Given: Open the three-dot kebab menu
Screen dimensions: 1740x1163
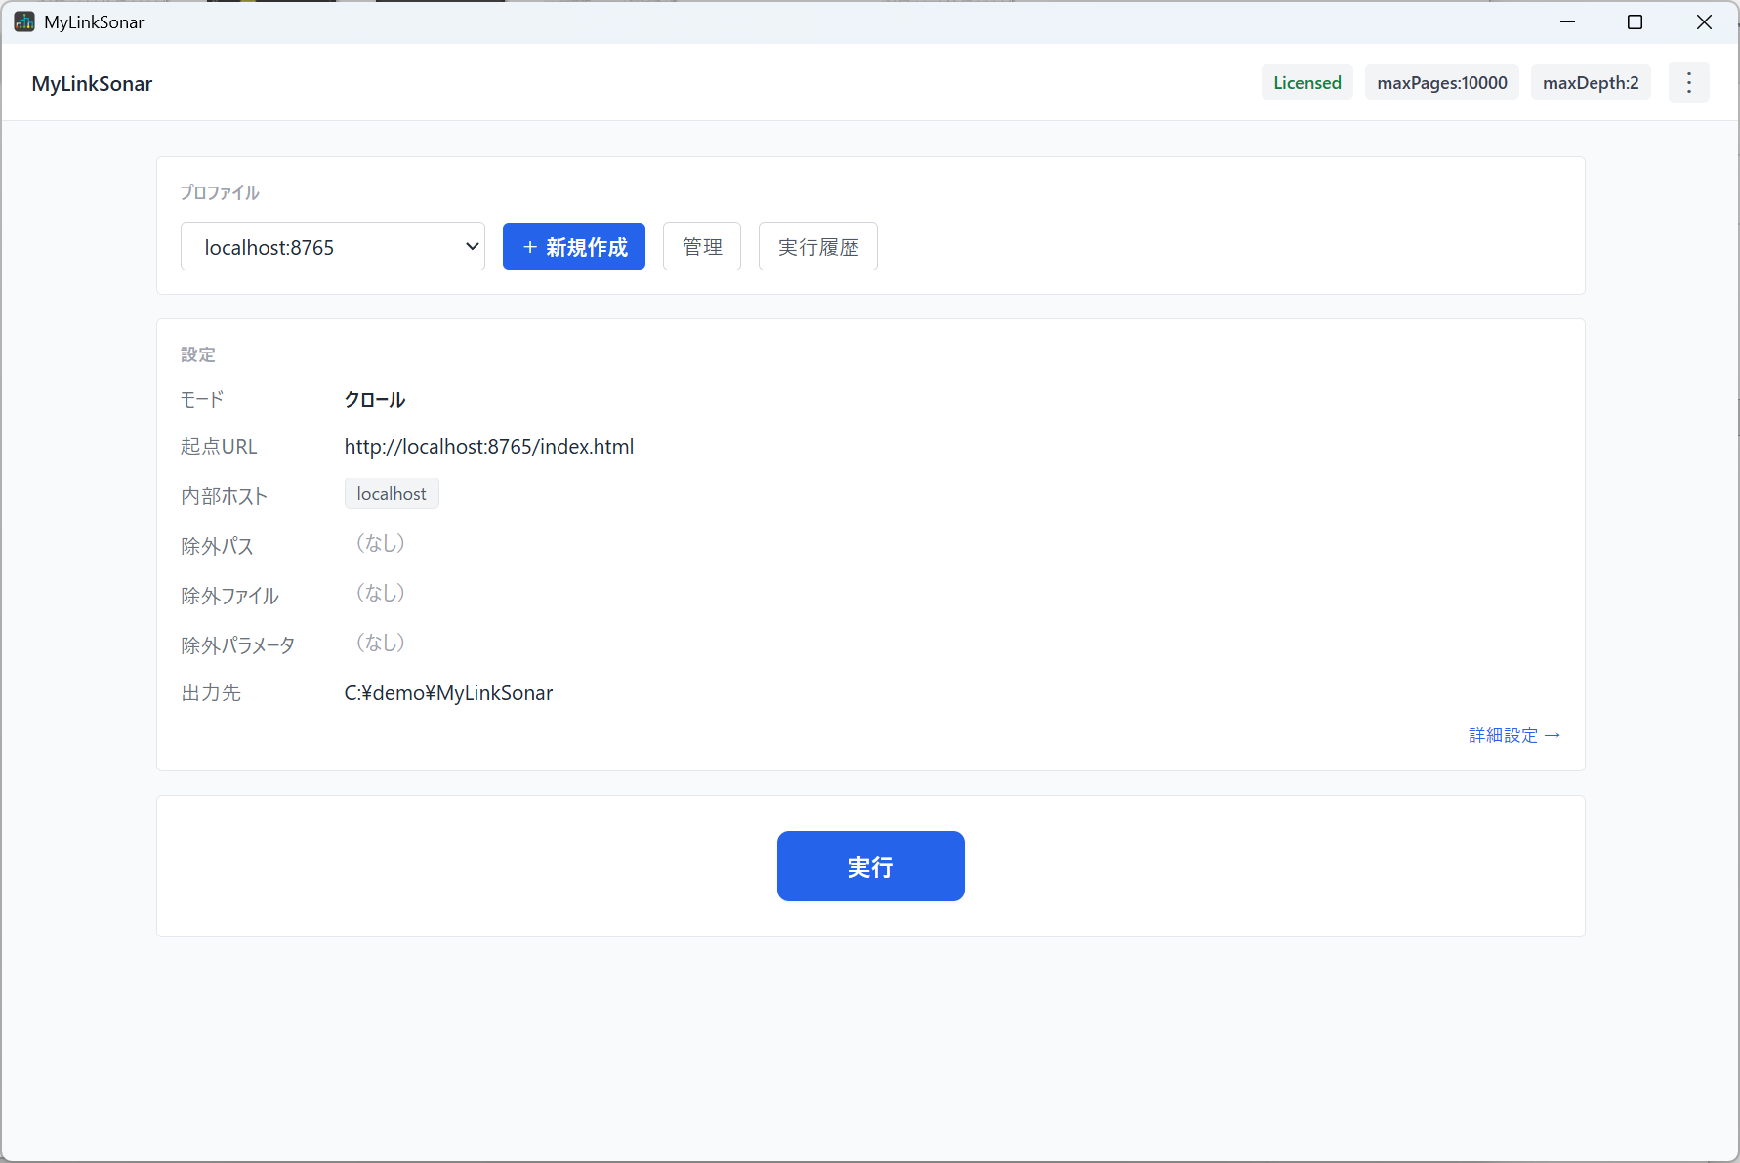Looking at the screenshot, I should point(1688,83).
